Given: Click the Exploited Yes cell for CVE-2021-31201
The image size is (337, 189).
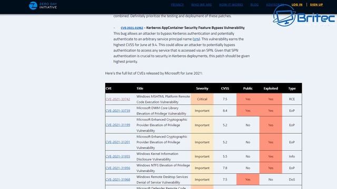Looking at the screenshot, I should tap(271, 142).
